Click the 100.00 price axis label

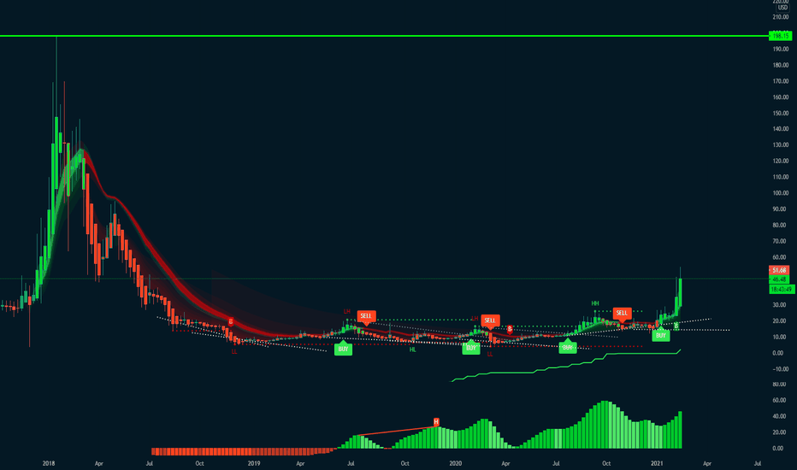pyautogui.click(x=780, y=193)
